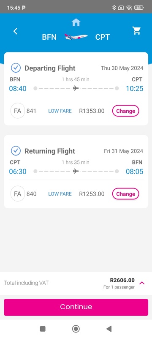This screenshot has width=152, height=338.
Task: Open recent apps with square button
Action: tap(43, 329)
